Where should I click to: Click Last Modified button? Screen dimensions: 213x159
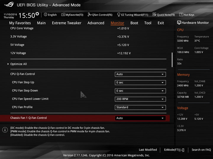click(148, 150)
